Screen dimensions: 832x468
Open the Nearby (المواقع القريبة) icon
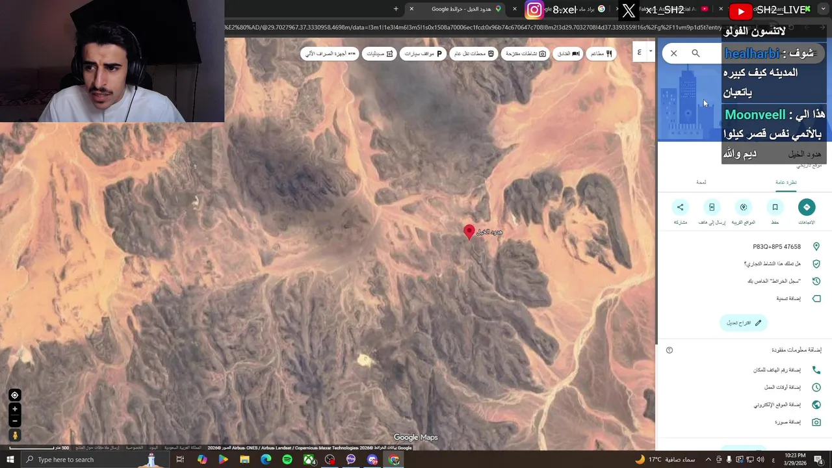click(743, 207)
